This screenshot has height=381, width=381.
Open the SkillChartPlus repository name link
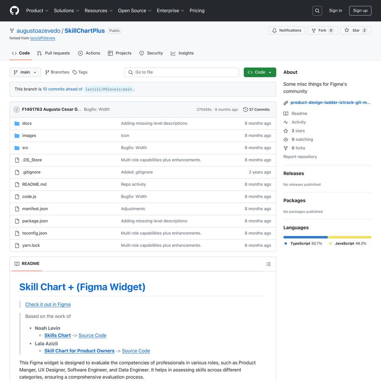[85, 31]
